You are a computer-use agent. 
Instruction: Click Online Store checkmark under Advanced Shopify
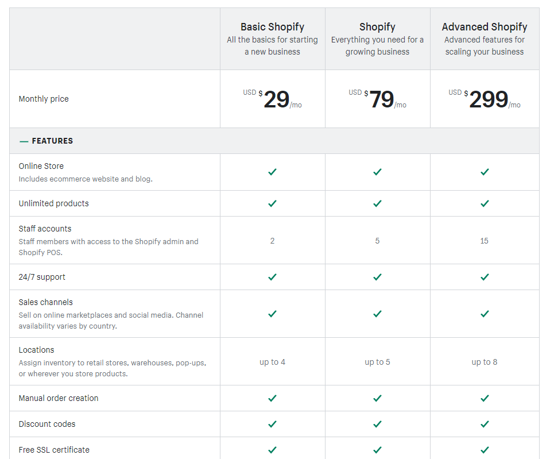click(x=485, y=172)
